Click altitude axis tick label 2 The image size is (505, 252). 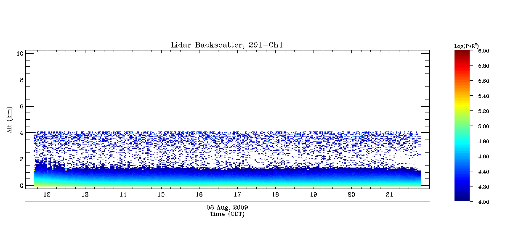[x=21, y=159]
